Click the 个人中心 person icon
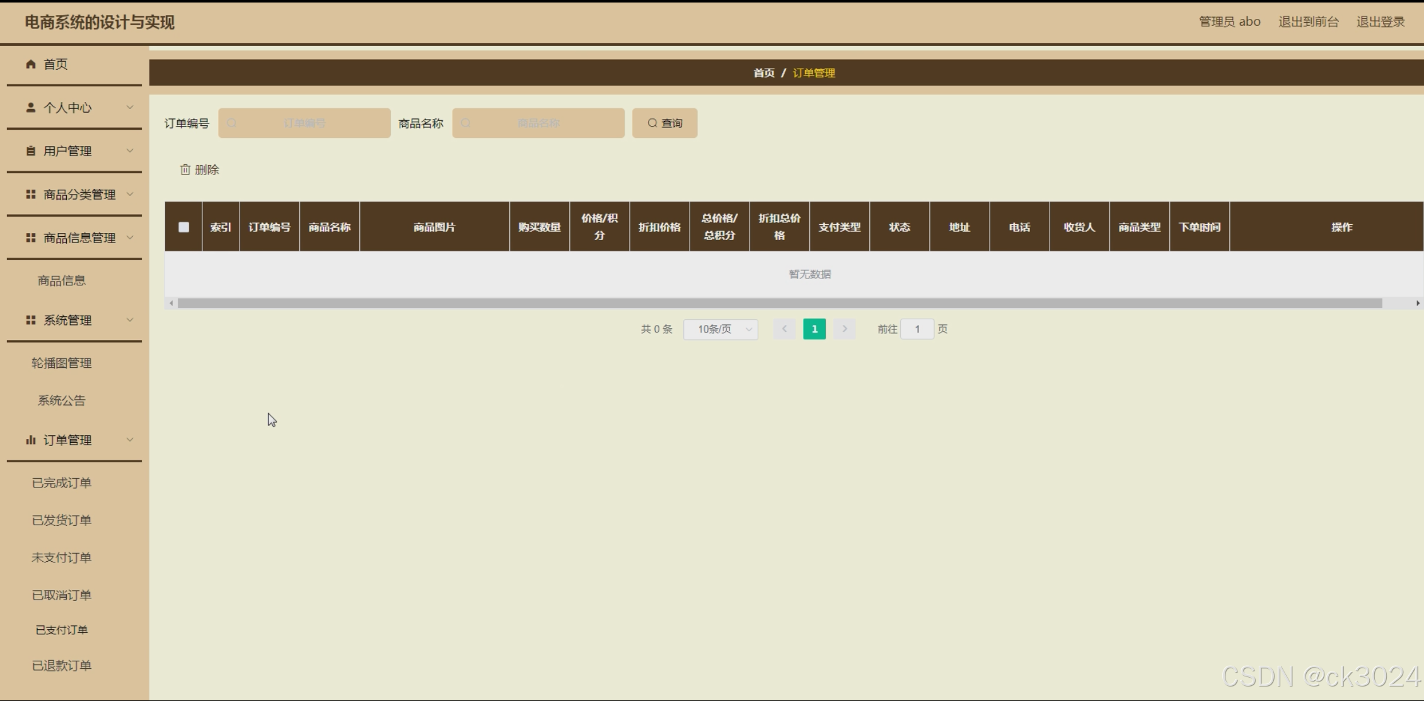1424x701 pixels. point(30,108)
